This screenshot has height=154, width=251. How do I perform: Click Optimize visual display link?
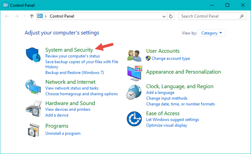click(167, 125)
